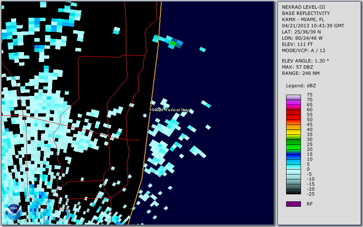Viewport: 363px width, 227px height.
Task: Click the 75 value on legend scale
Action: tap(310, 95)
